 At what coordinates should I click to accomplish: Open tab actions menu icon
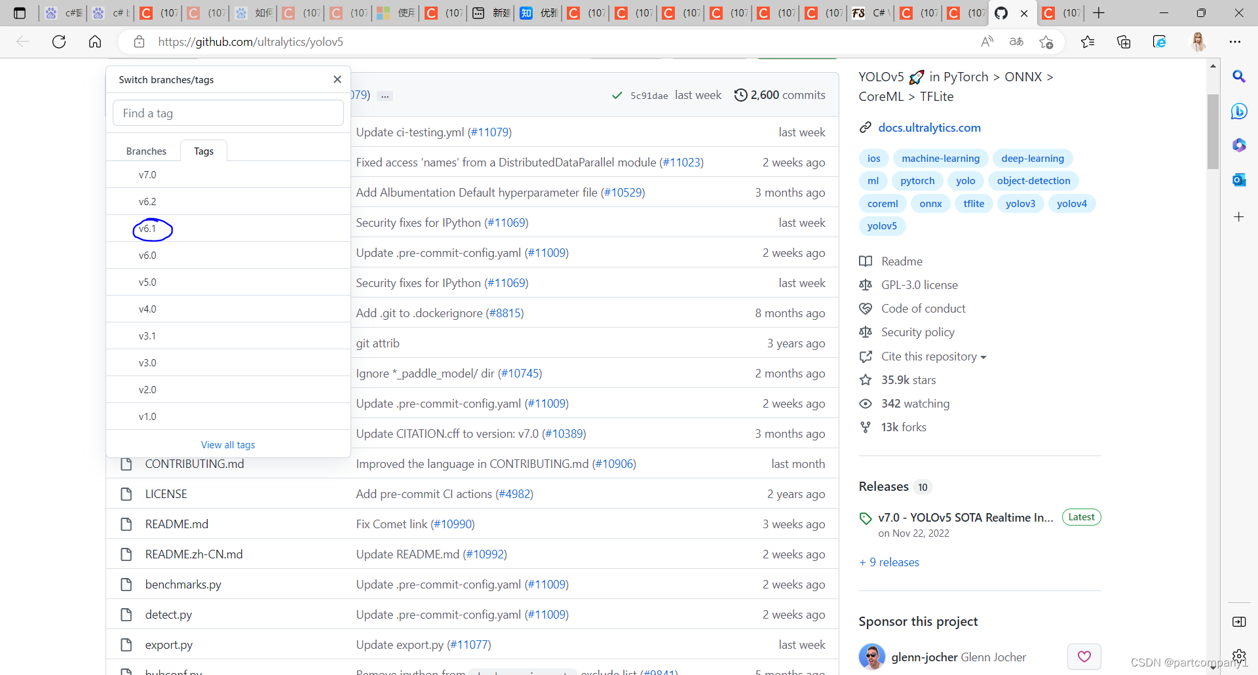point(20,13)
